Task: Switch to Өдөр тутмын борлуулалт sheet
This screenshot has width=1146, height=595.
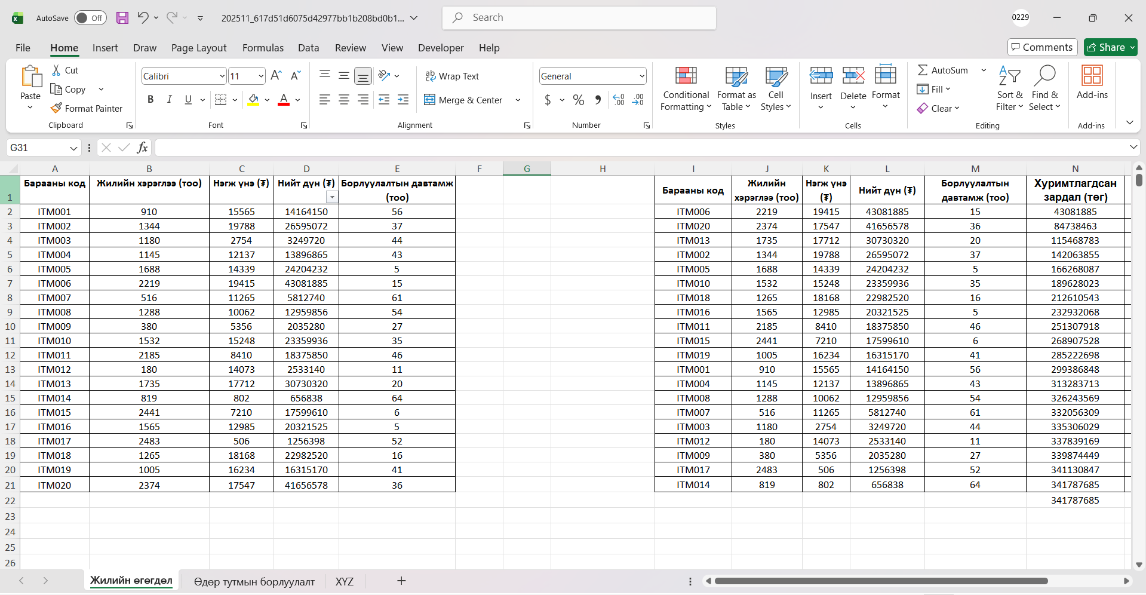Action: [254, 581]
